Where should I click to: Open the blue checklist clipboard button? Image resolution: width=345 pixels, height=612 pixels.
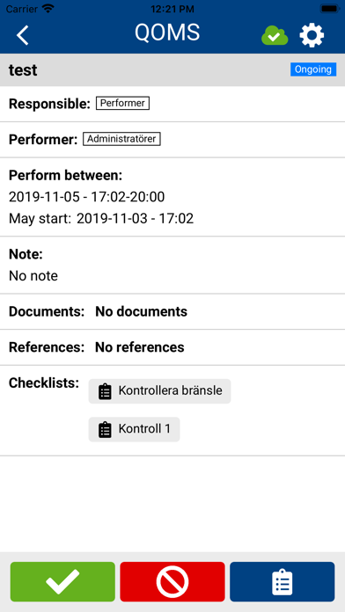click(x=283, y=581)
